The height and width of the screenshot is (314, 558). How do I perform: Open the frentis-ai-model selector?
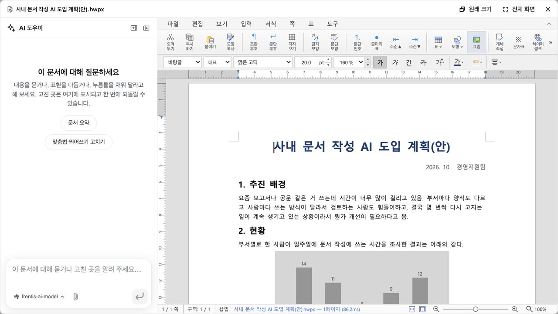pos(39,297)
